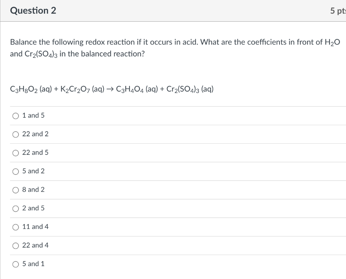Click the C3H4O4 product in the equation

point(129,89)
